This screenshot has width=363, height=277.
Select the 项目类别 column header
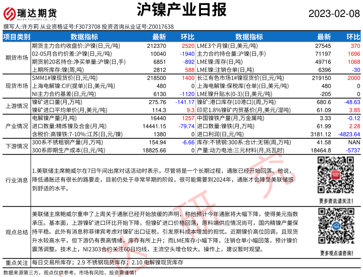click(17, 37)
